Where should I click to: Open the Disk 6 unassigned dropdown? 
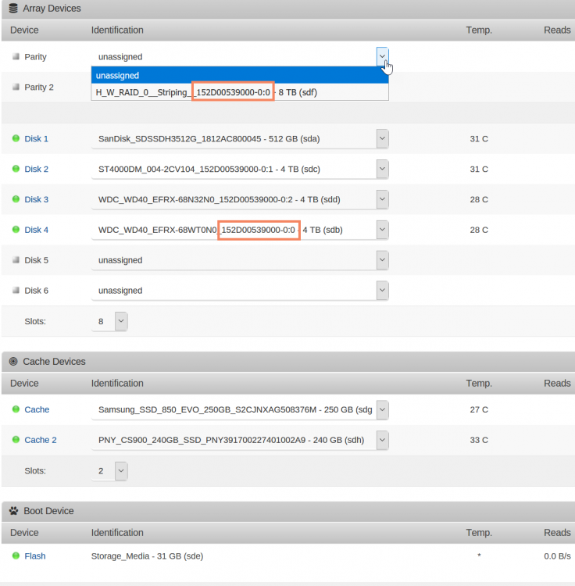pos(382,291)
